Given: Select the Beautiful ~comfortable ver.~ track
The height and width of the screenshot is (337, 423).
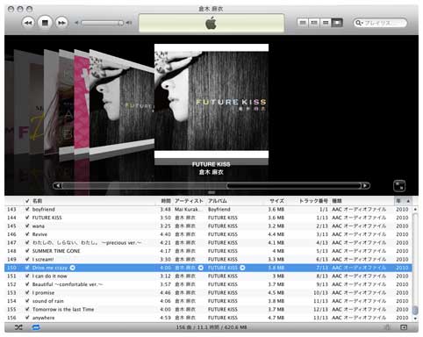Looking at the screenshot, I should [208, 284].
